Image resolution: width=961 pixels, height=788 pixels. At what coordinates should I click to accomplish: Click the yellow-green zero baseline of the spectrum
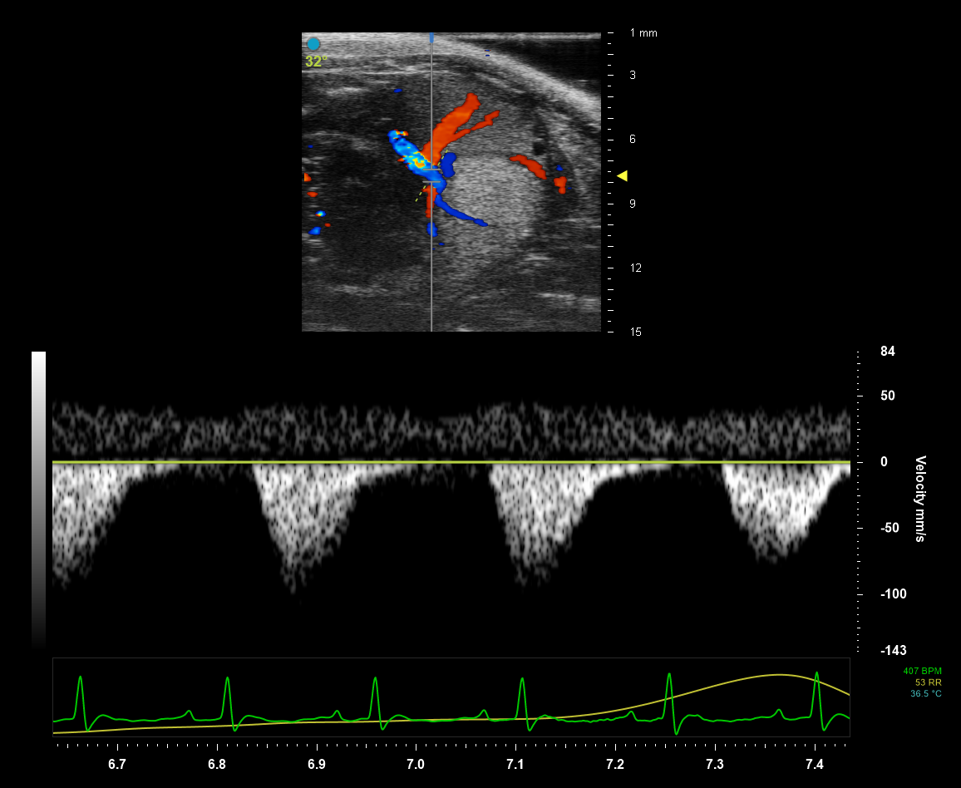click(451, 462)
